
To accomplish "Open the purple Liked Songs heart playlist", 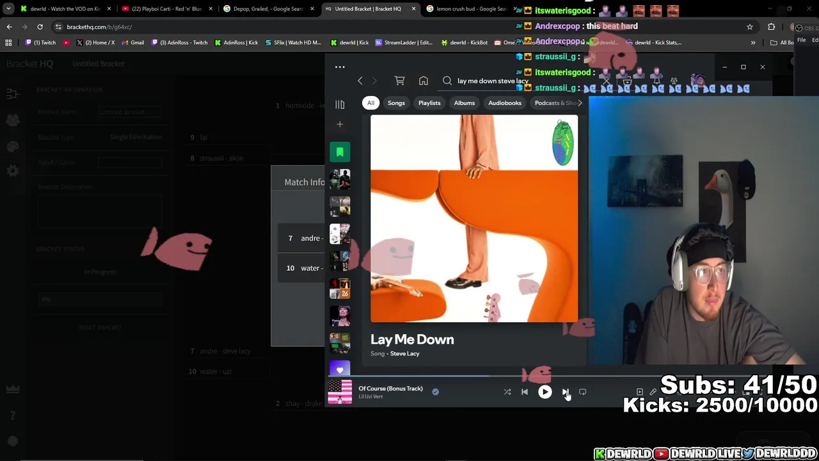I will 340,369.
